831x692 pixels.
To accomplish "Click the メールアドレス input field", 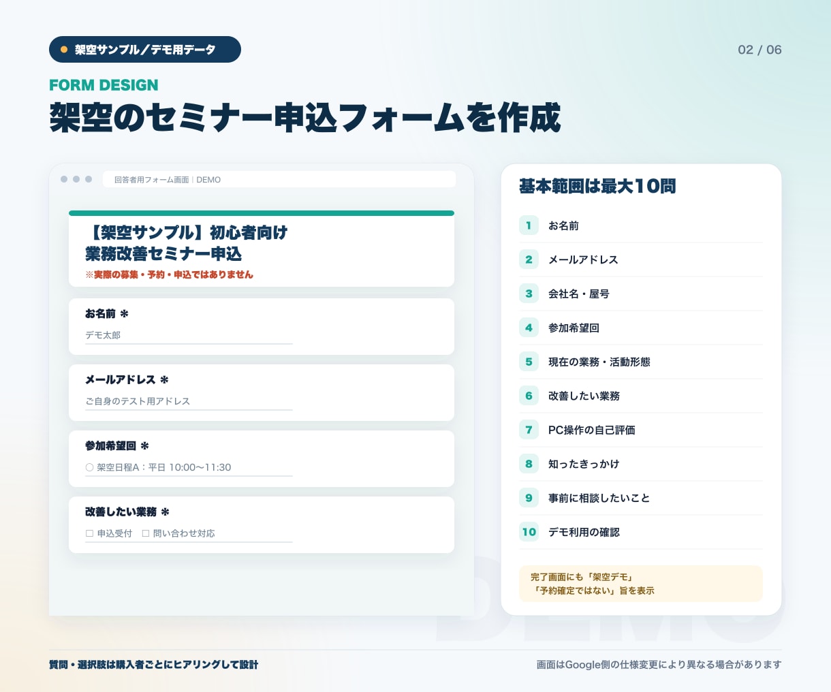I will 189,401.
